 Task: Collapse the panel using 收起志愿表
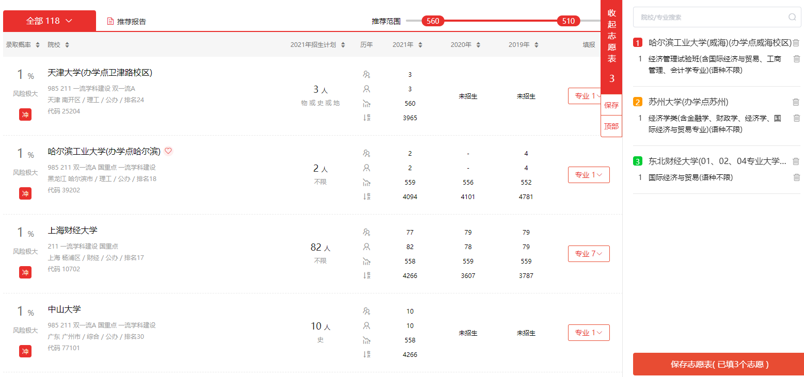(611, 46)
